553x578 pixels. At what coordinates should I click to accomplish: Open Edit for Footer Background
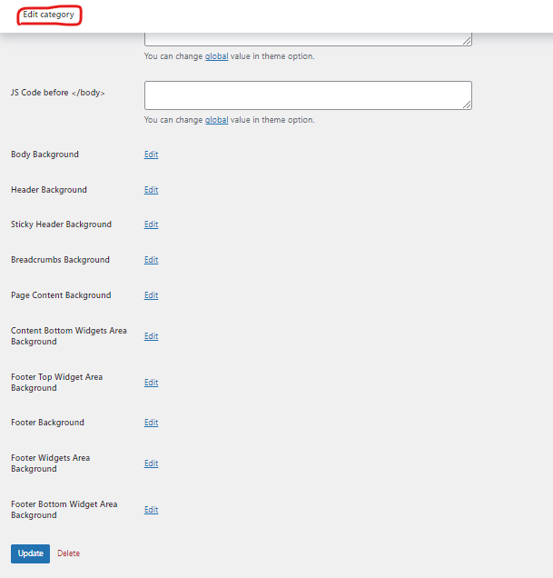151,423
